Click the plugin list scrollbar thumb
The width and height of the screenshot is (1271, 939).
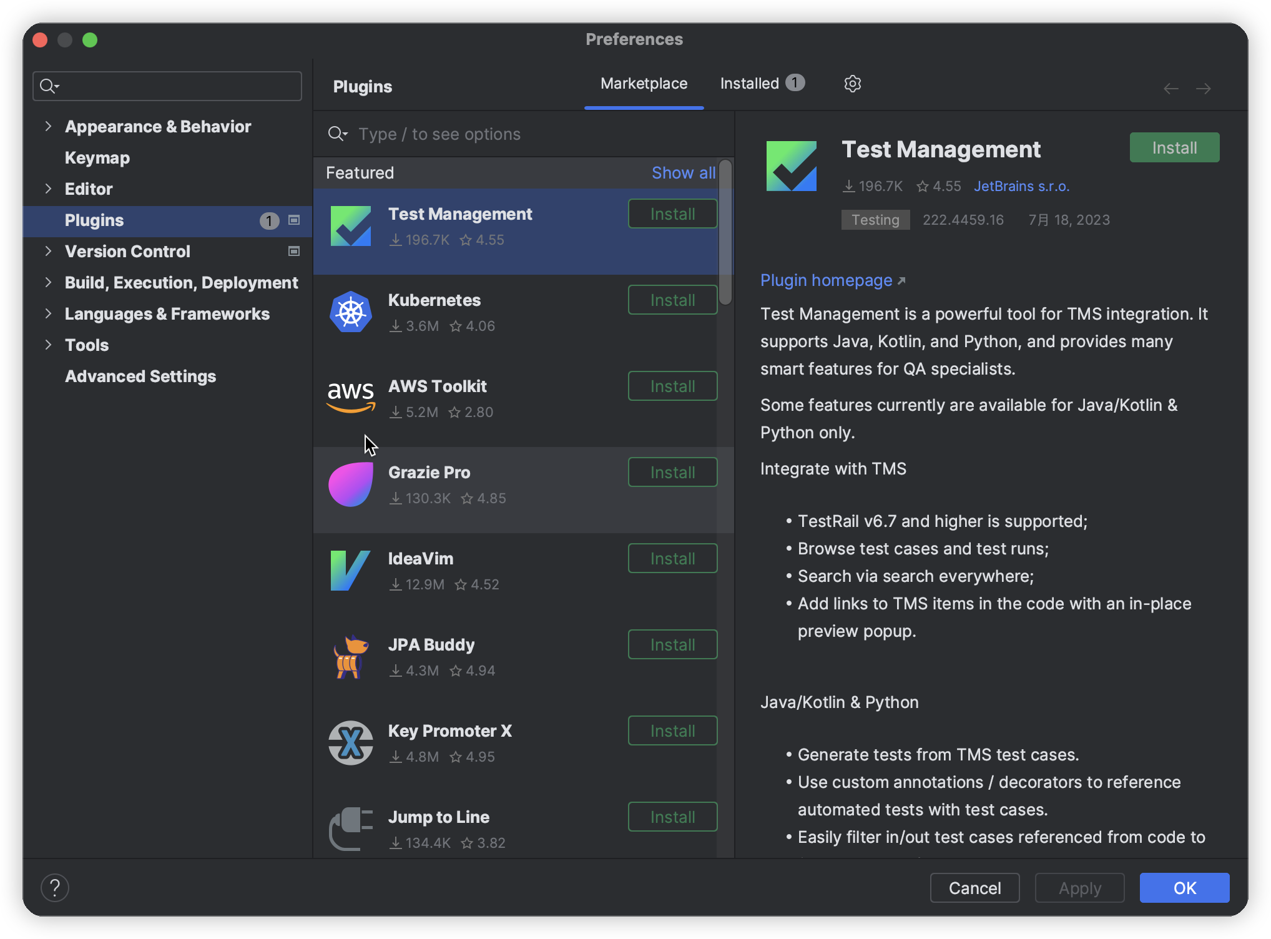click(725, 232)
